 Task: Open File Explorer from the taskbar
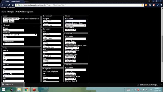[x=19, y=90]
